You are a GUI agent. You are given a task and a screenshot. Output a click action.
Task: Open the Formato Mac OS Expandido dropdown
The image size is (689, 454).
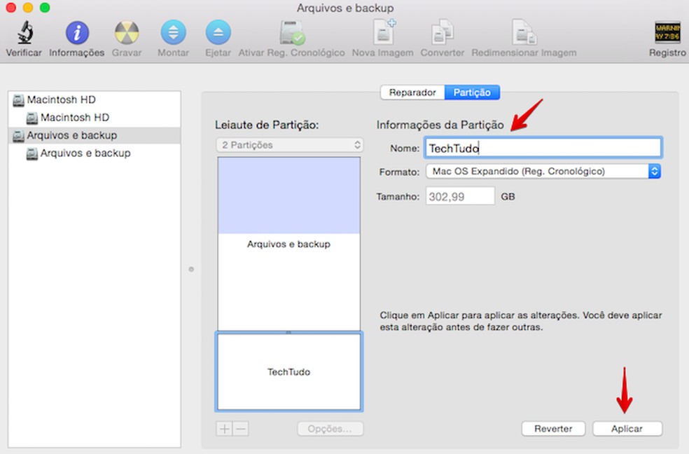click(543, 171)
